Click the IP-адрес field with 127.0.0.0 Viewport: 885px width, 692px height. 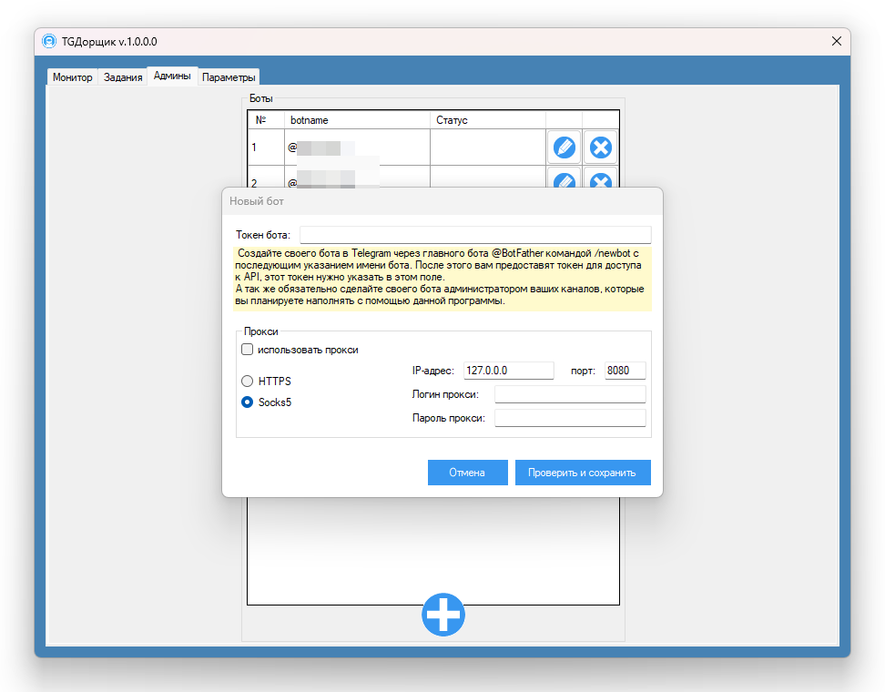(x=509, y=371)
